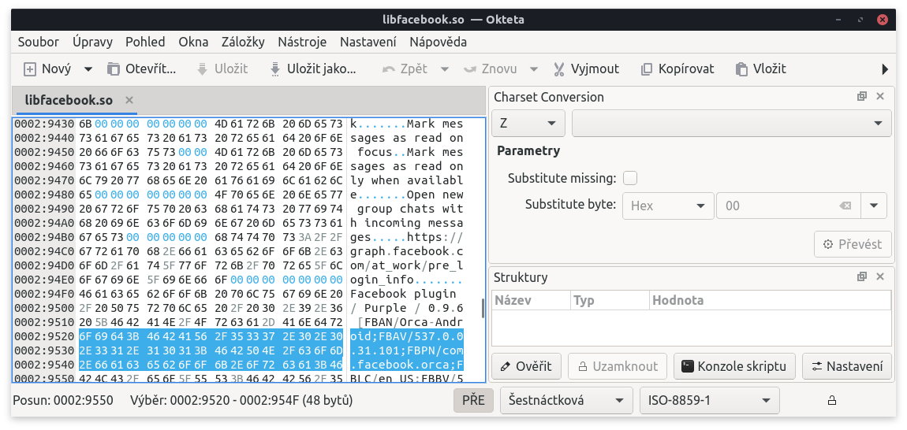This screenshot has width=907, height=430.
Task: Open Konzole skriptu script console
Action: coord(734,366)
